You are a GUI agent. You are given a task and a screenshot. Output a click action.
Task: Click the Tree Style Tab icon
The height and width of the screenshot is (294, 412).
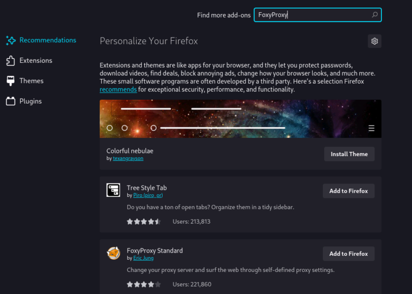(113, 190)
